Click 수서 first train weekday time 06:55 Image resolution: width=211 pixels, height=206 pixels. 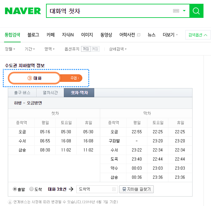point(45,141)
